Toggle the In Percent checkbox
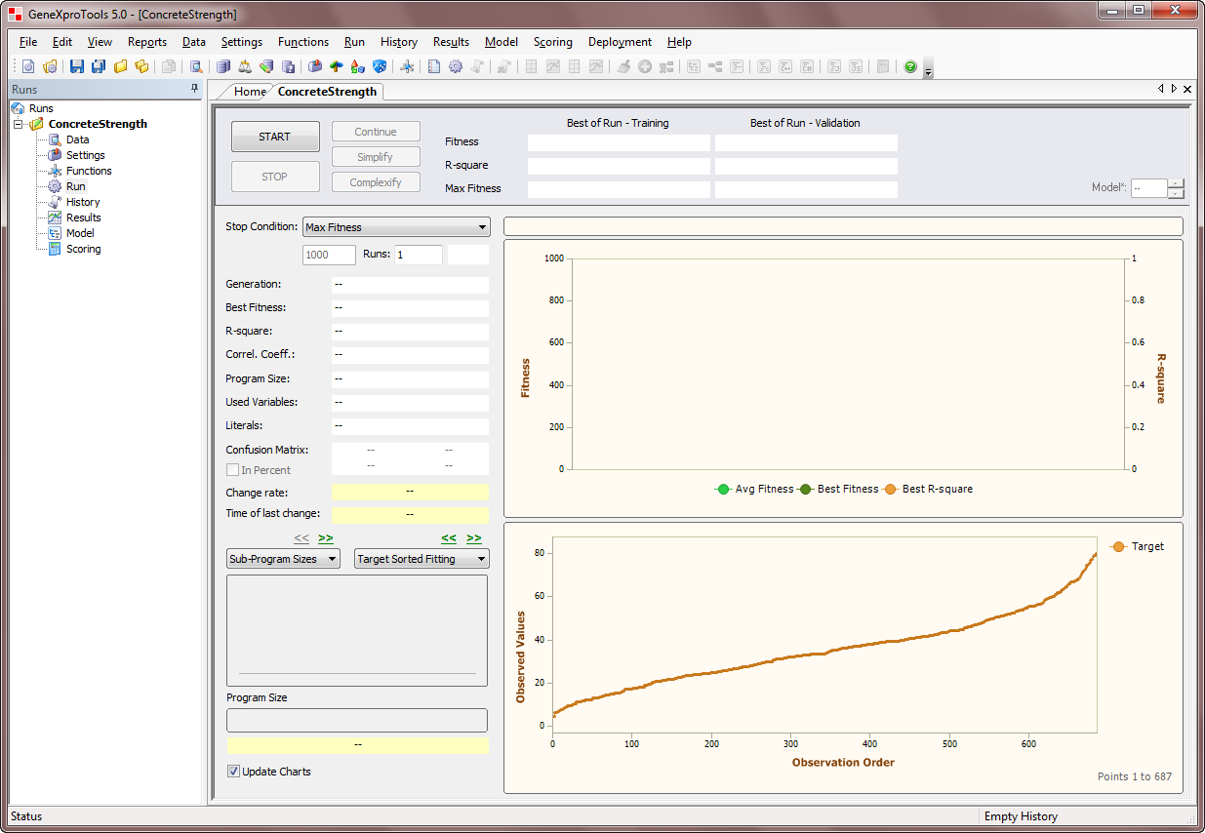 coord(233,470)
